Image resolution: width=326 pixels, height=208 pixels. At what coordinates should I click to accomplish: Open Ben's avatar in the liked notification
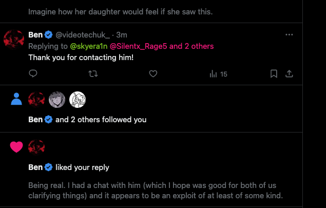(36, 147)
